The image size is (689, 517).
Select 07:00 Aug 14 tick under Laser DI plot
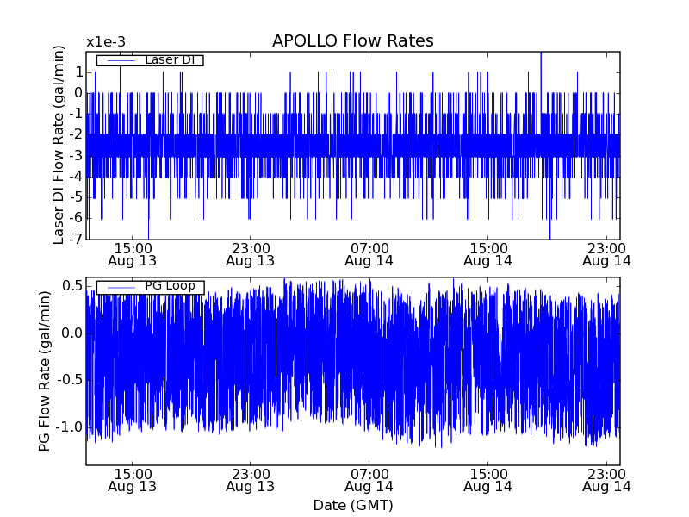369,253
